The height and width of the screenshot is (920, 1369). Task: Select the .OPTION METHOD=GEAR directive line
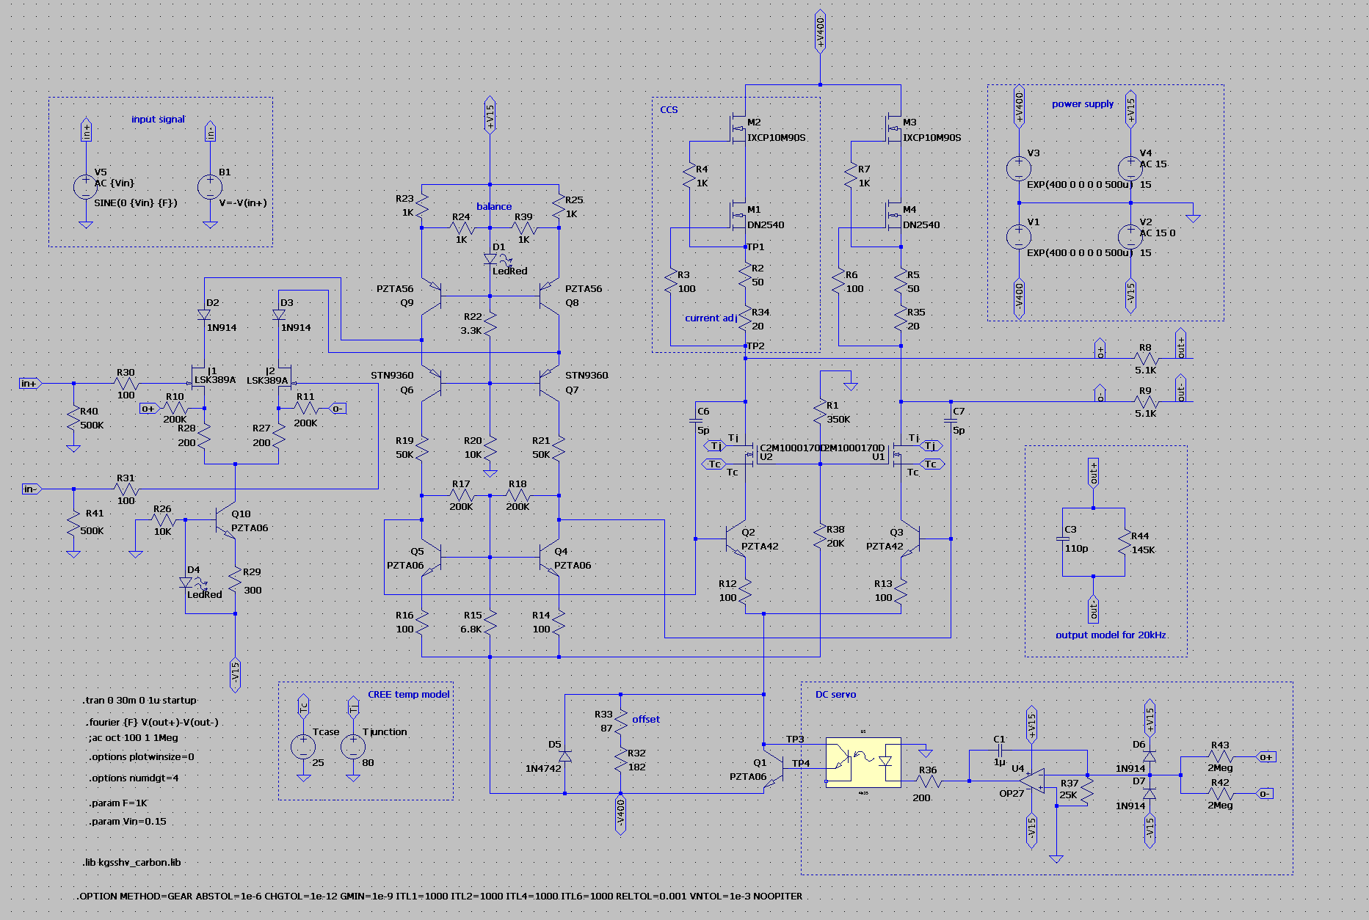(x=439, y=896)
